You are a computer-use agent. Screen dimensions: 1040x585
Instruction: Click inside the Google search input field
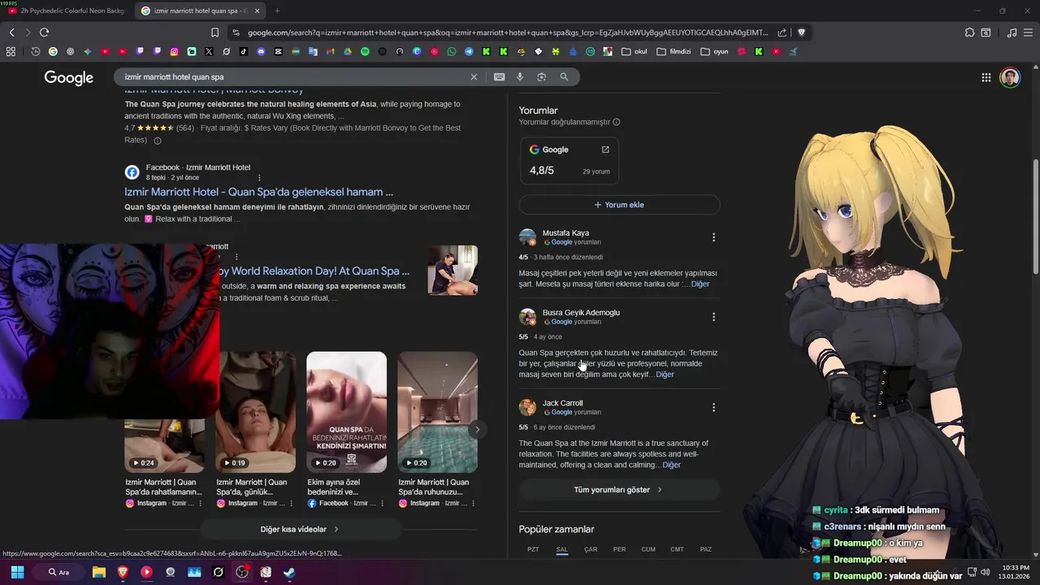pos(292,77)
